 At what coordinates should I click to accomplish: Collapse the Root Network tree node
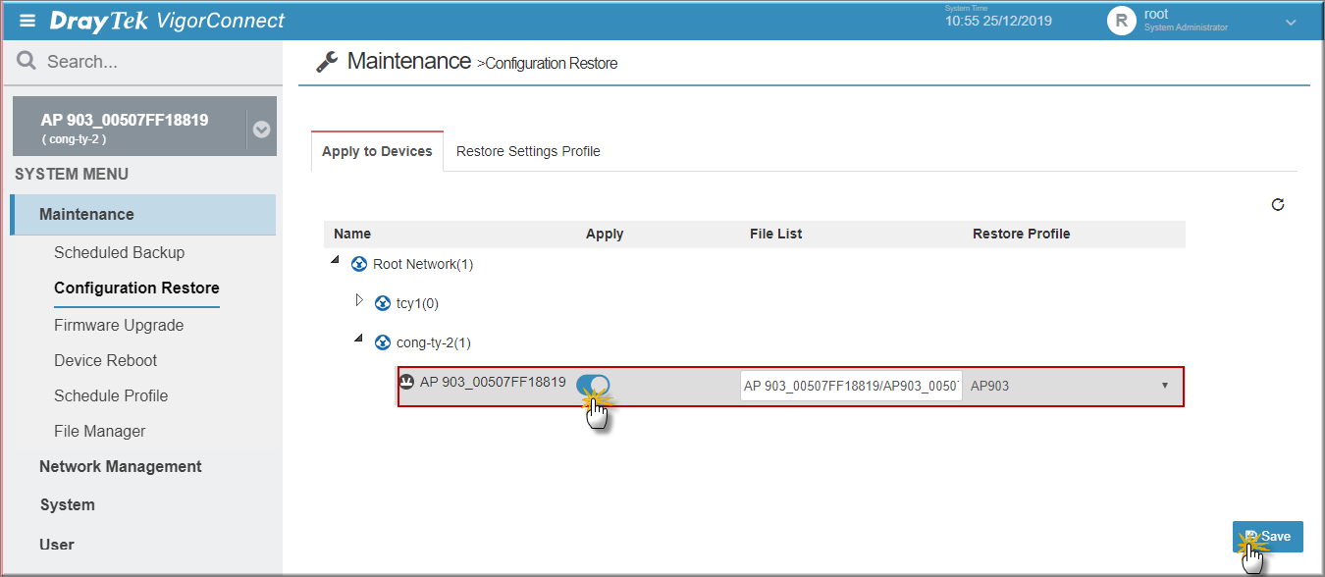click(336, 261)
